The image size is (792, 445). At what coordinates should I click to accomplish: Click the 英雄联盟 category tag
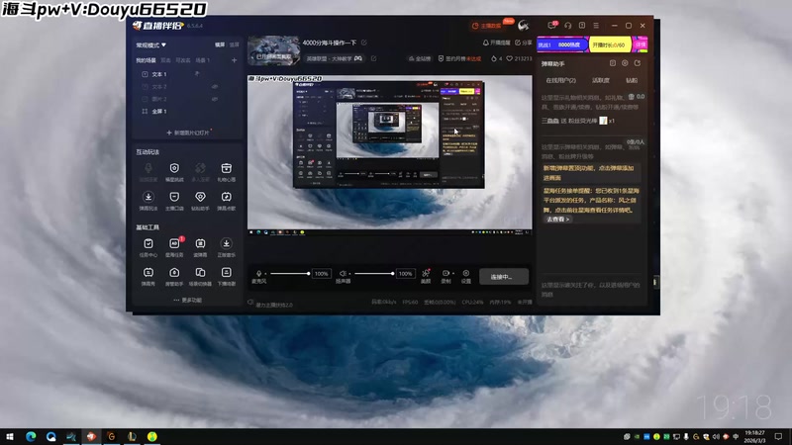(334, 58)
